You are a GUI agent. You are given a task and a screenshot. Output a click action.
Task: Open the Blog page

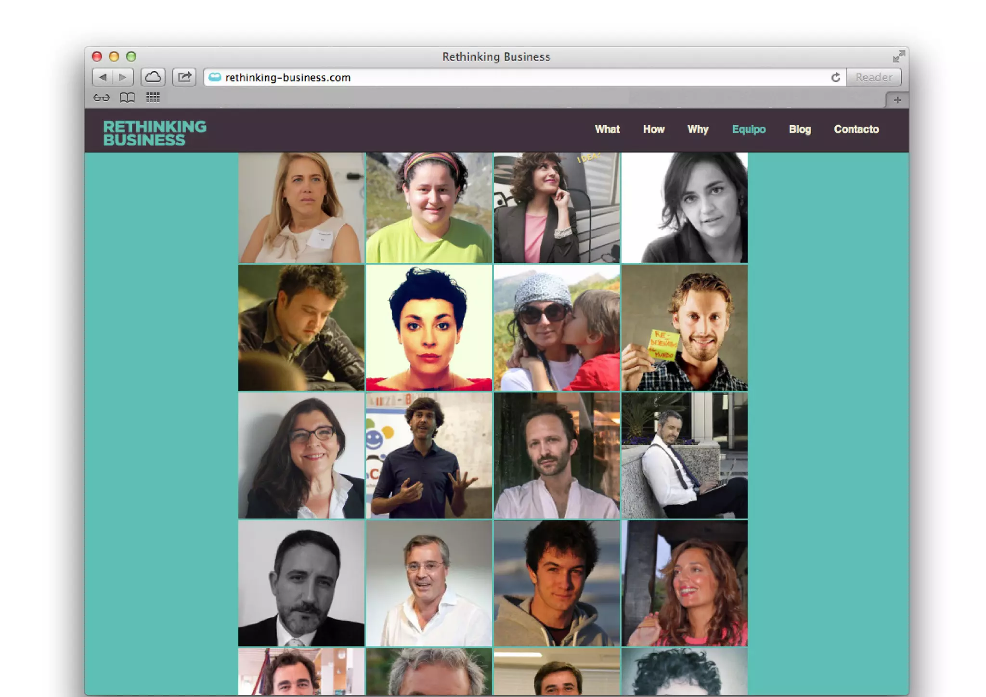pyautogui.click(x=800, y=129)
